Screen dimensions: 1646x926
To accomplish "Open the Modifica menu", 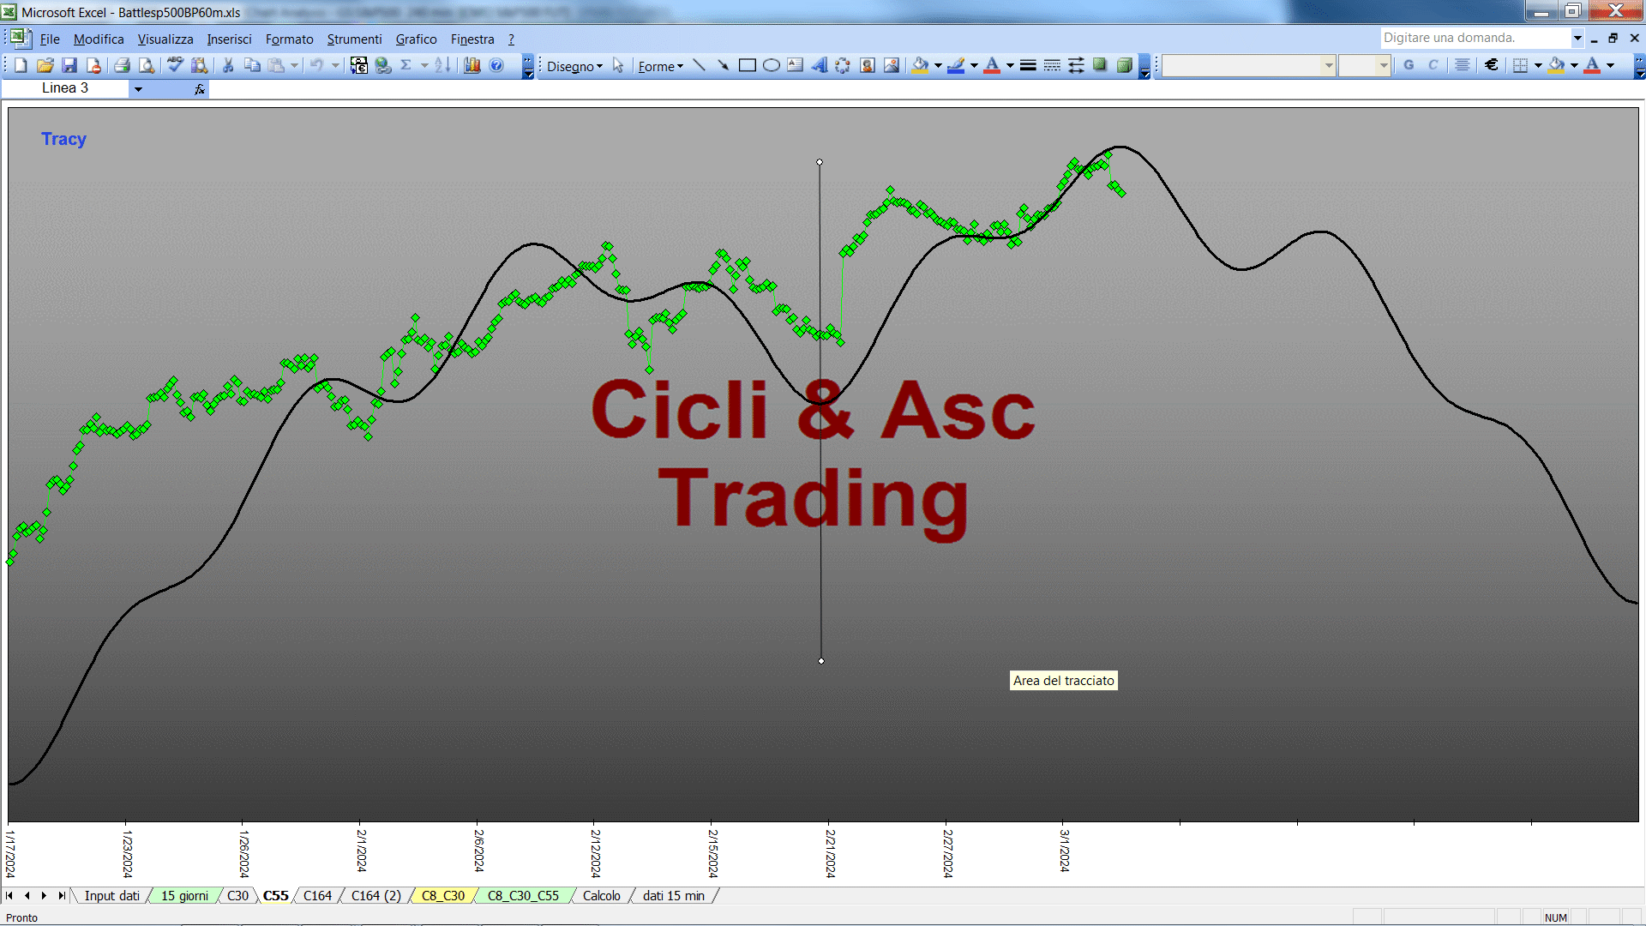I will tap(99, 39).
